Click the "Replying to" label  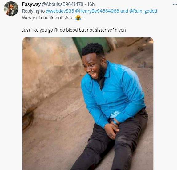[33, 11]
